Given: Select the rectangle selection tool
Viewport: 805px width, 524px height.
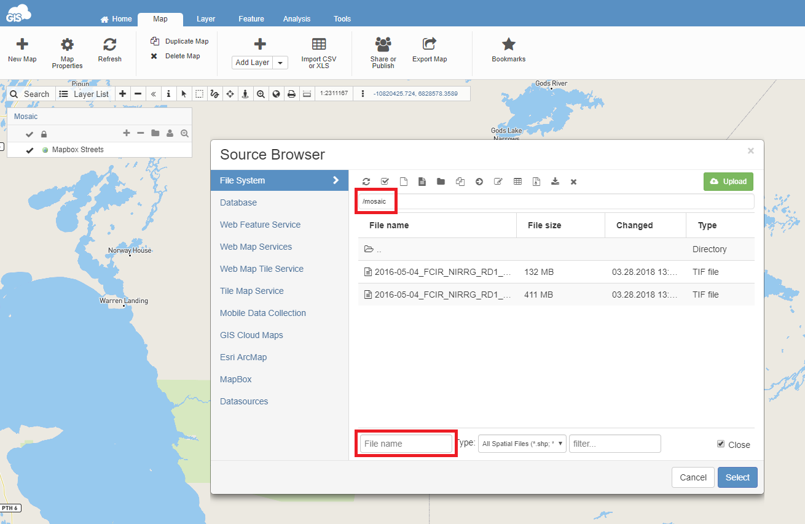Looking at the screenshot, I should pos(200,94).
